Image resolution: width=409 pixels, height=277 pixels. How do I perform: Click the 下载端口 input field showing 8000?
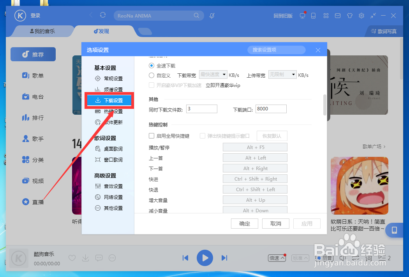[271, 109]
